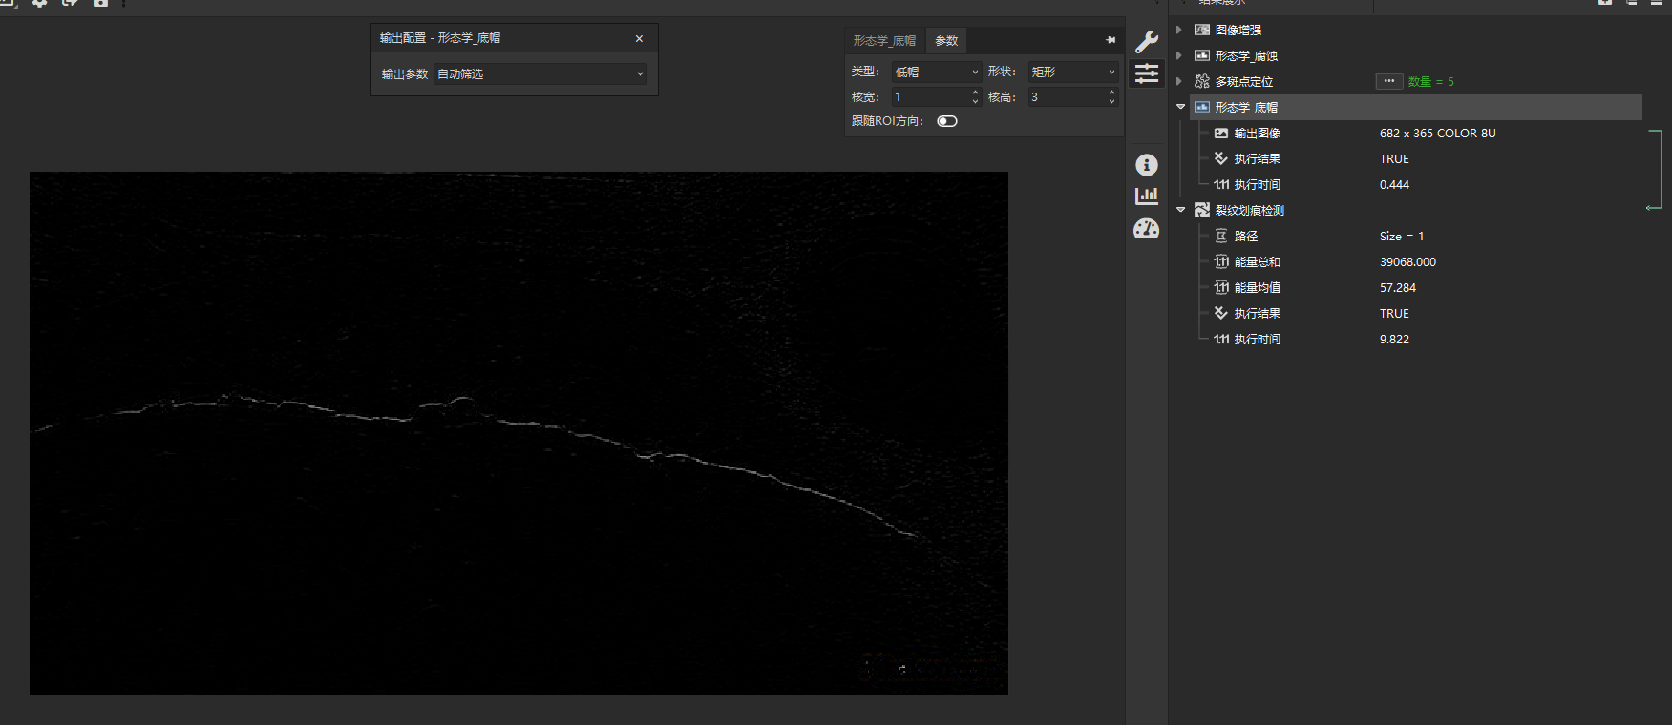The image size is (1672, 725).
Task: Click the 多斑点定位 puzzle icon
Action: [1202, 82]
